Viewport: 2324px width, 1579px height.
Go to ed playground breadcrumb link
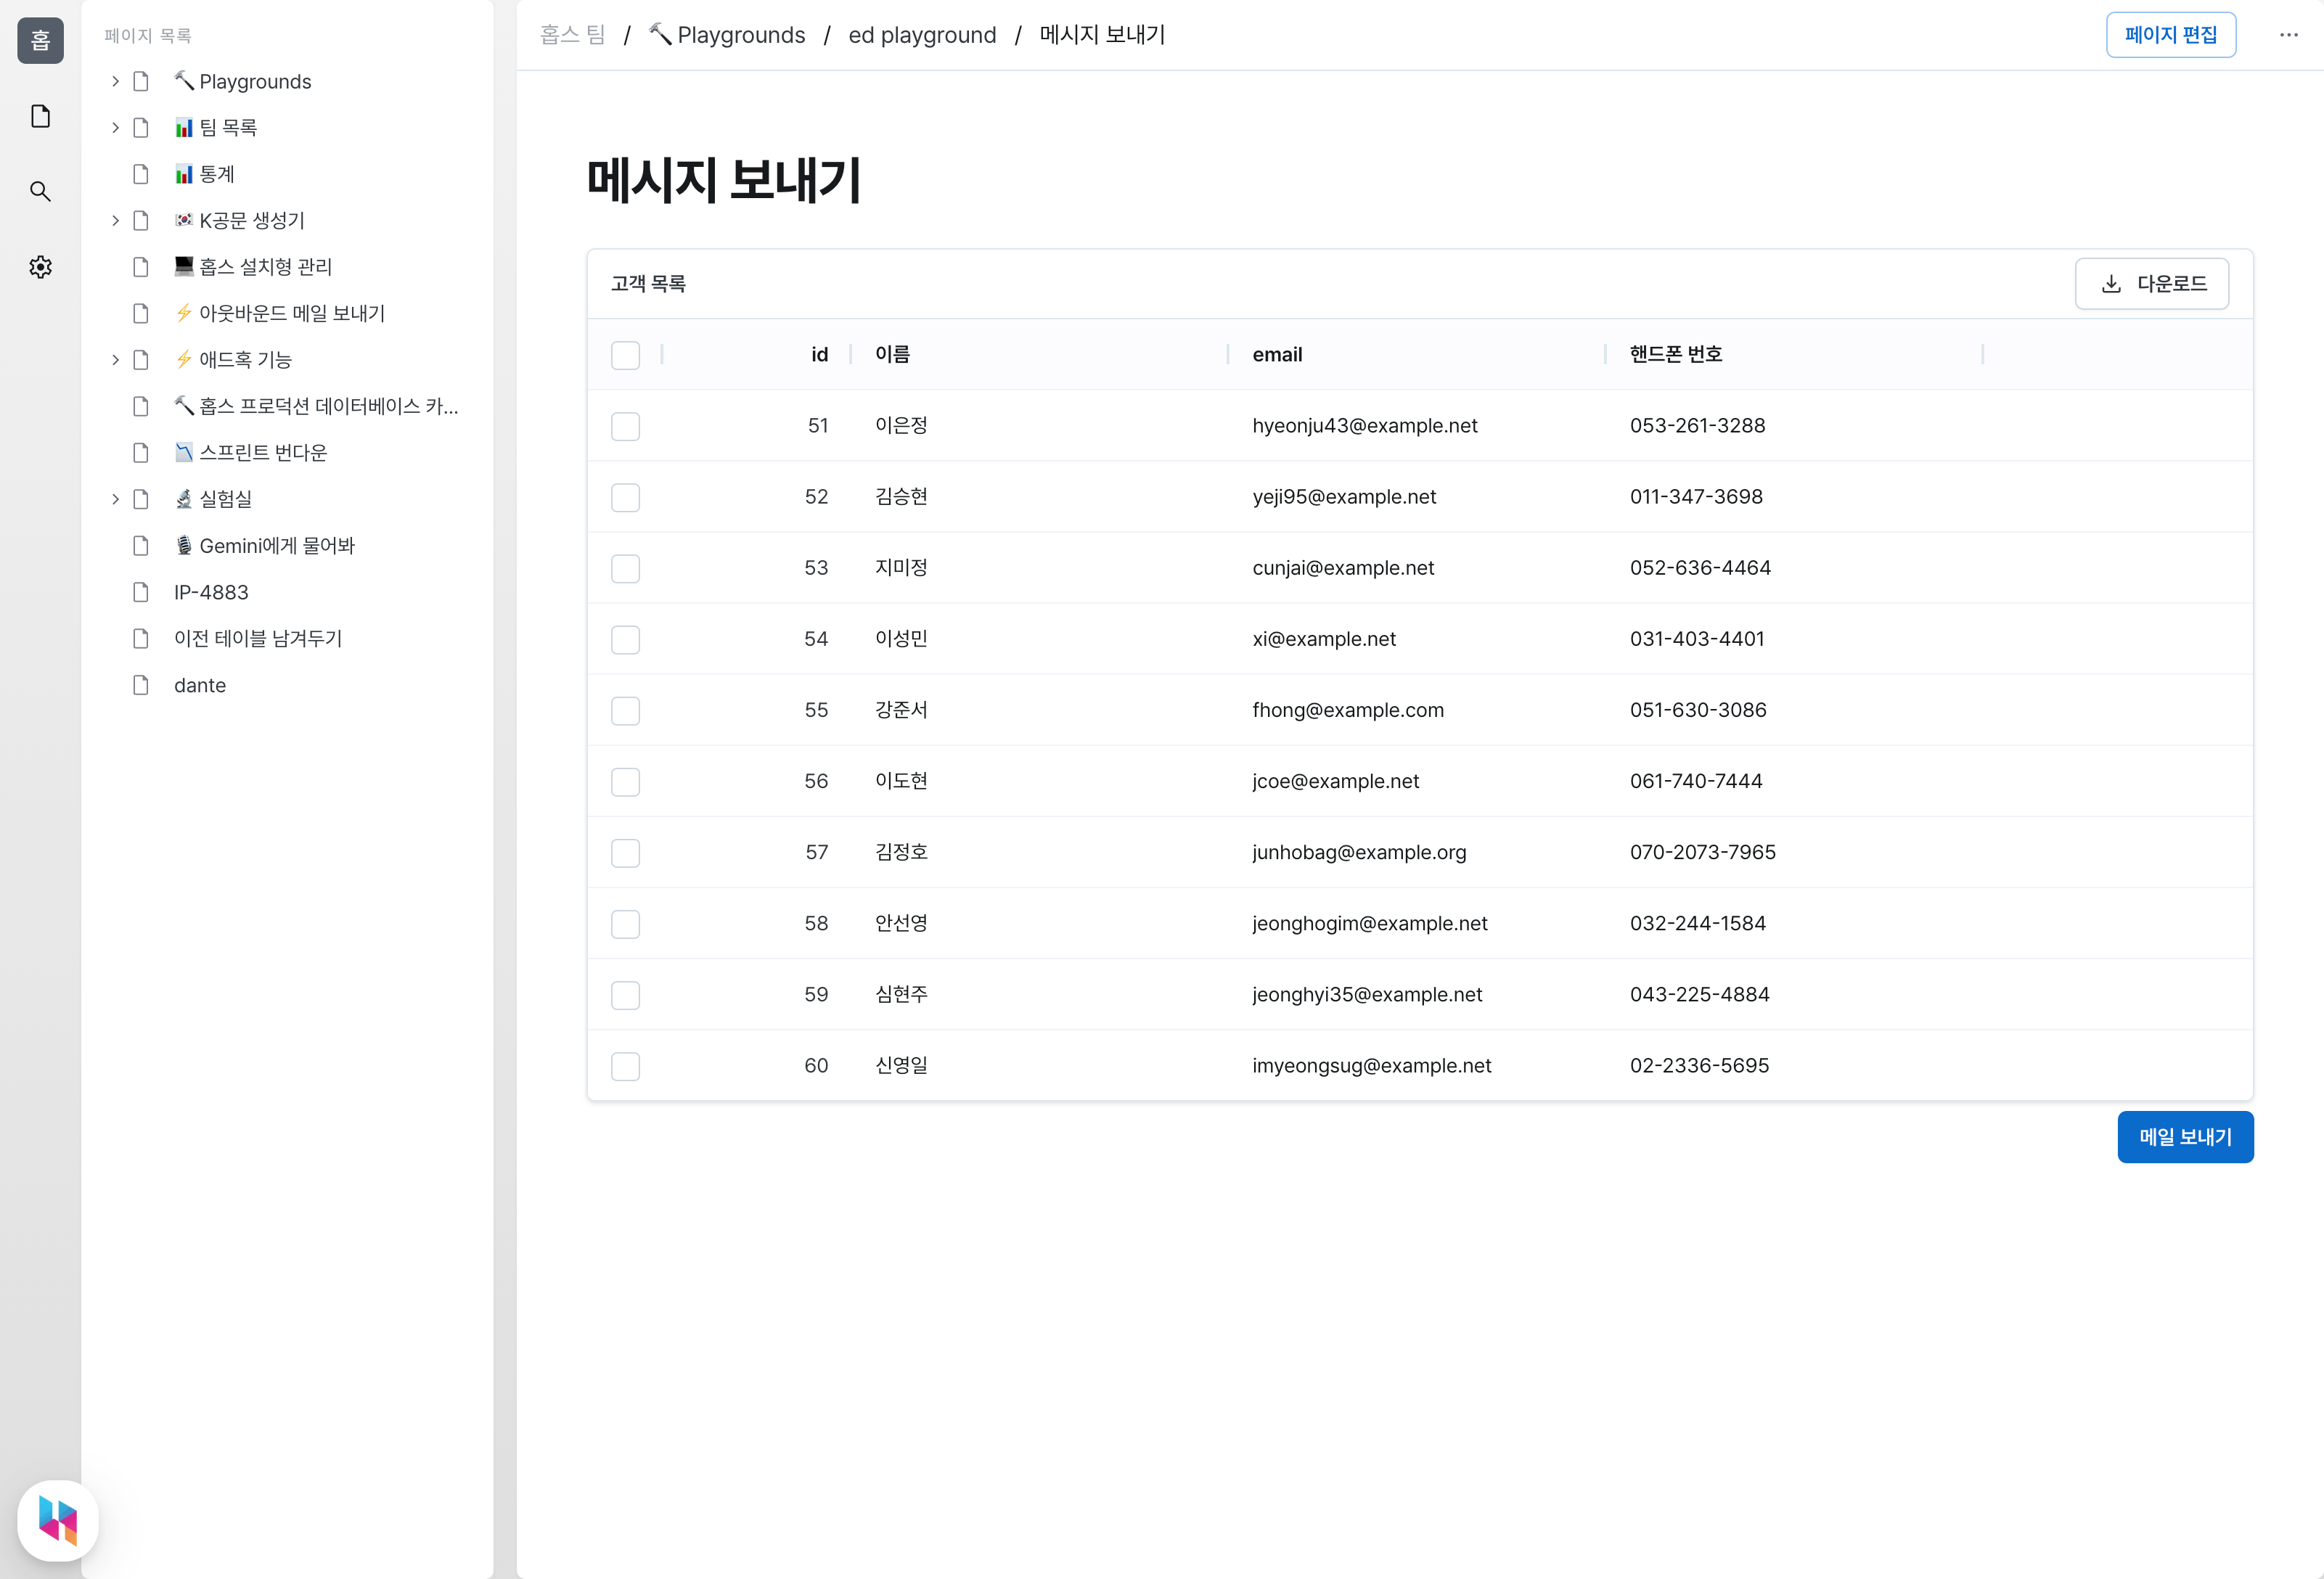tap(922, 35)
